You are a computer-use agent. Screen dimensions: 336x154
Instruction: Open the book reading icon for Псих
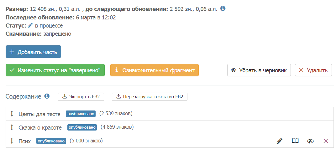[295, 141]
